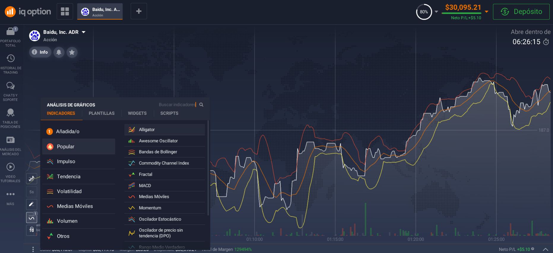The width and height of the screenshot is (553, 253).
Task: Open the account balance dropdown arrow
Action: 487,12
